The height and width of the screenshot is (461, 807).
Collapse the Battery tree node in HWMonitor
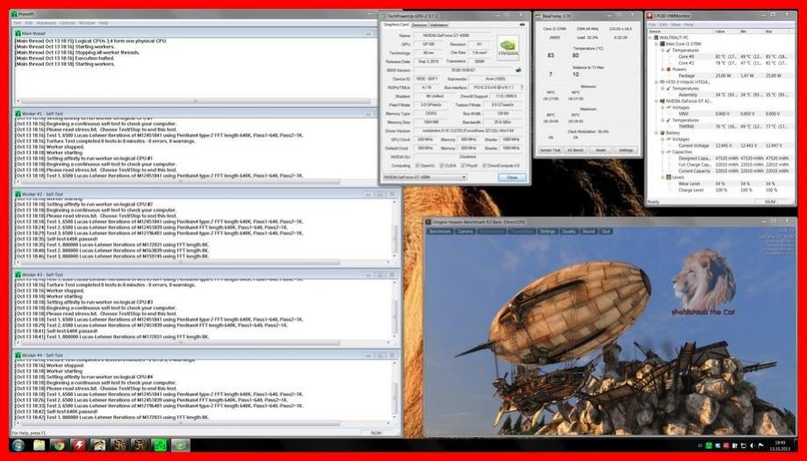[656, 133]
